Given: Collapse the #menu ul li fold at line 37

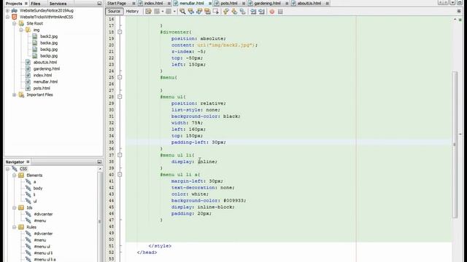Looking at the screenshot, I should click(x=120, y=155).
